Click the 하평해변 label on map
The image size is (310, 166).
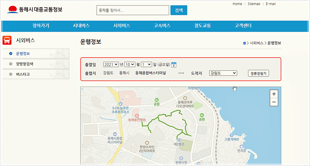click(x=194, y=88)
